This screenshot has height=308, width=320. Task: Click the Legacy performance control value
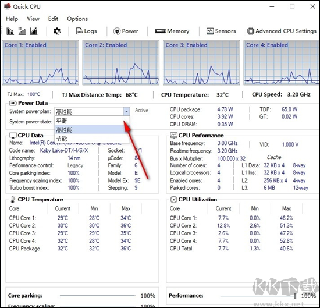[x=75, y=165]
